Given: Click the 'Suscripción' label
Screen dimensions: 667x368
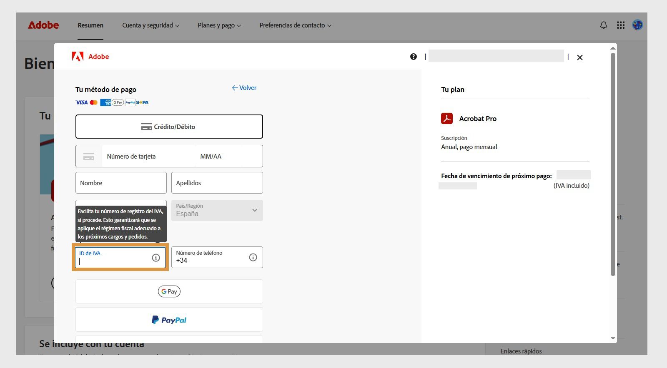Looking at the screenshot, I should click(454, 138).
